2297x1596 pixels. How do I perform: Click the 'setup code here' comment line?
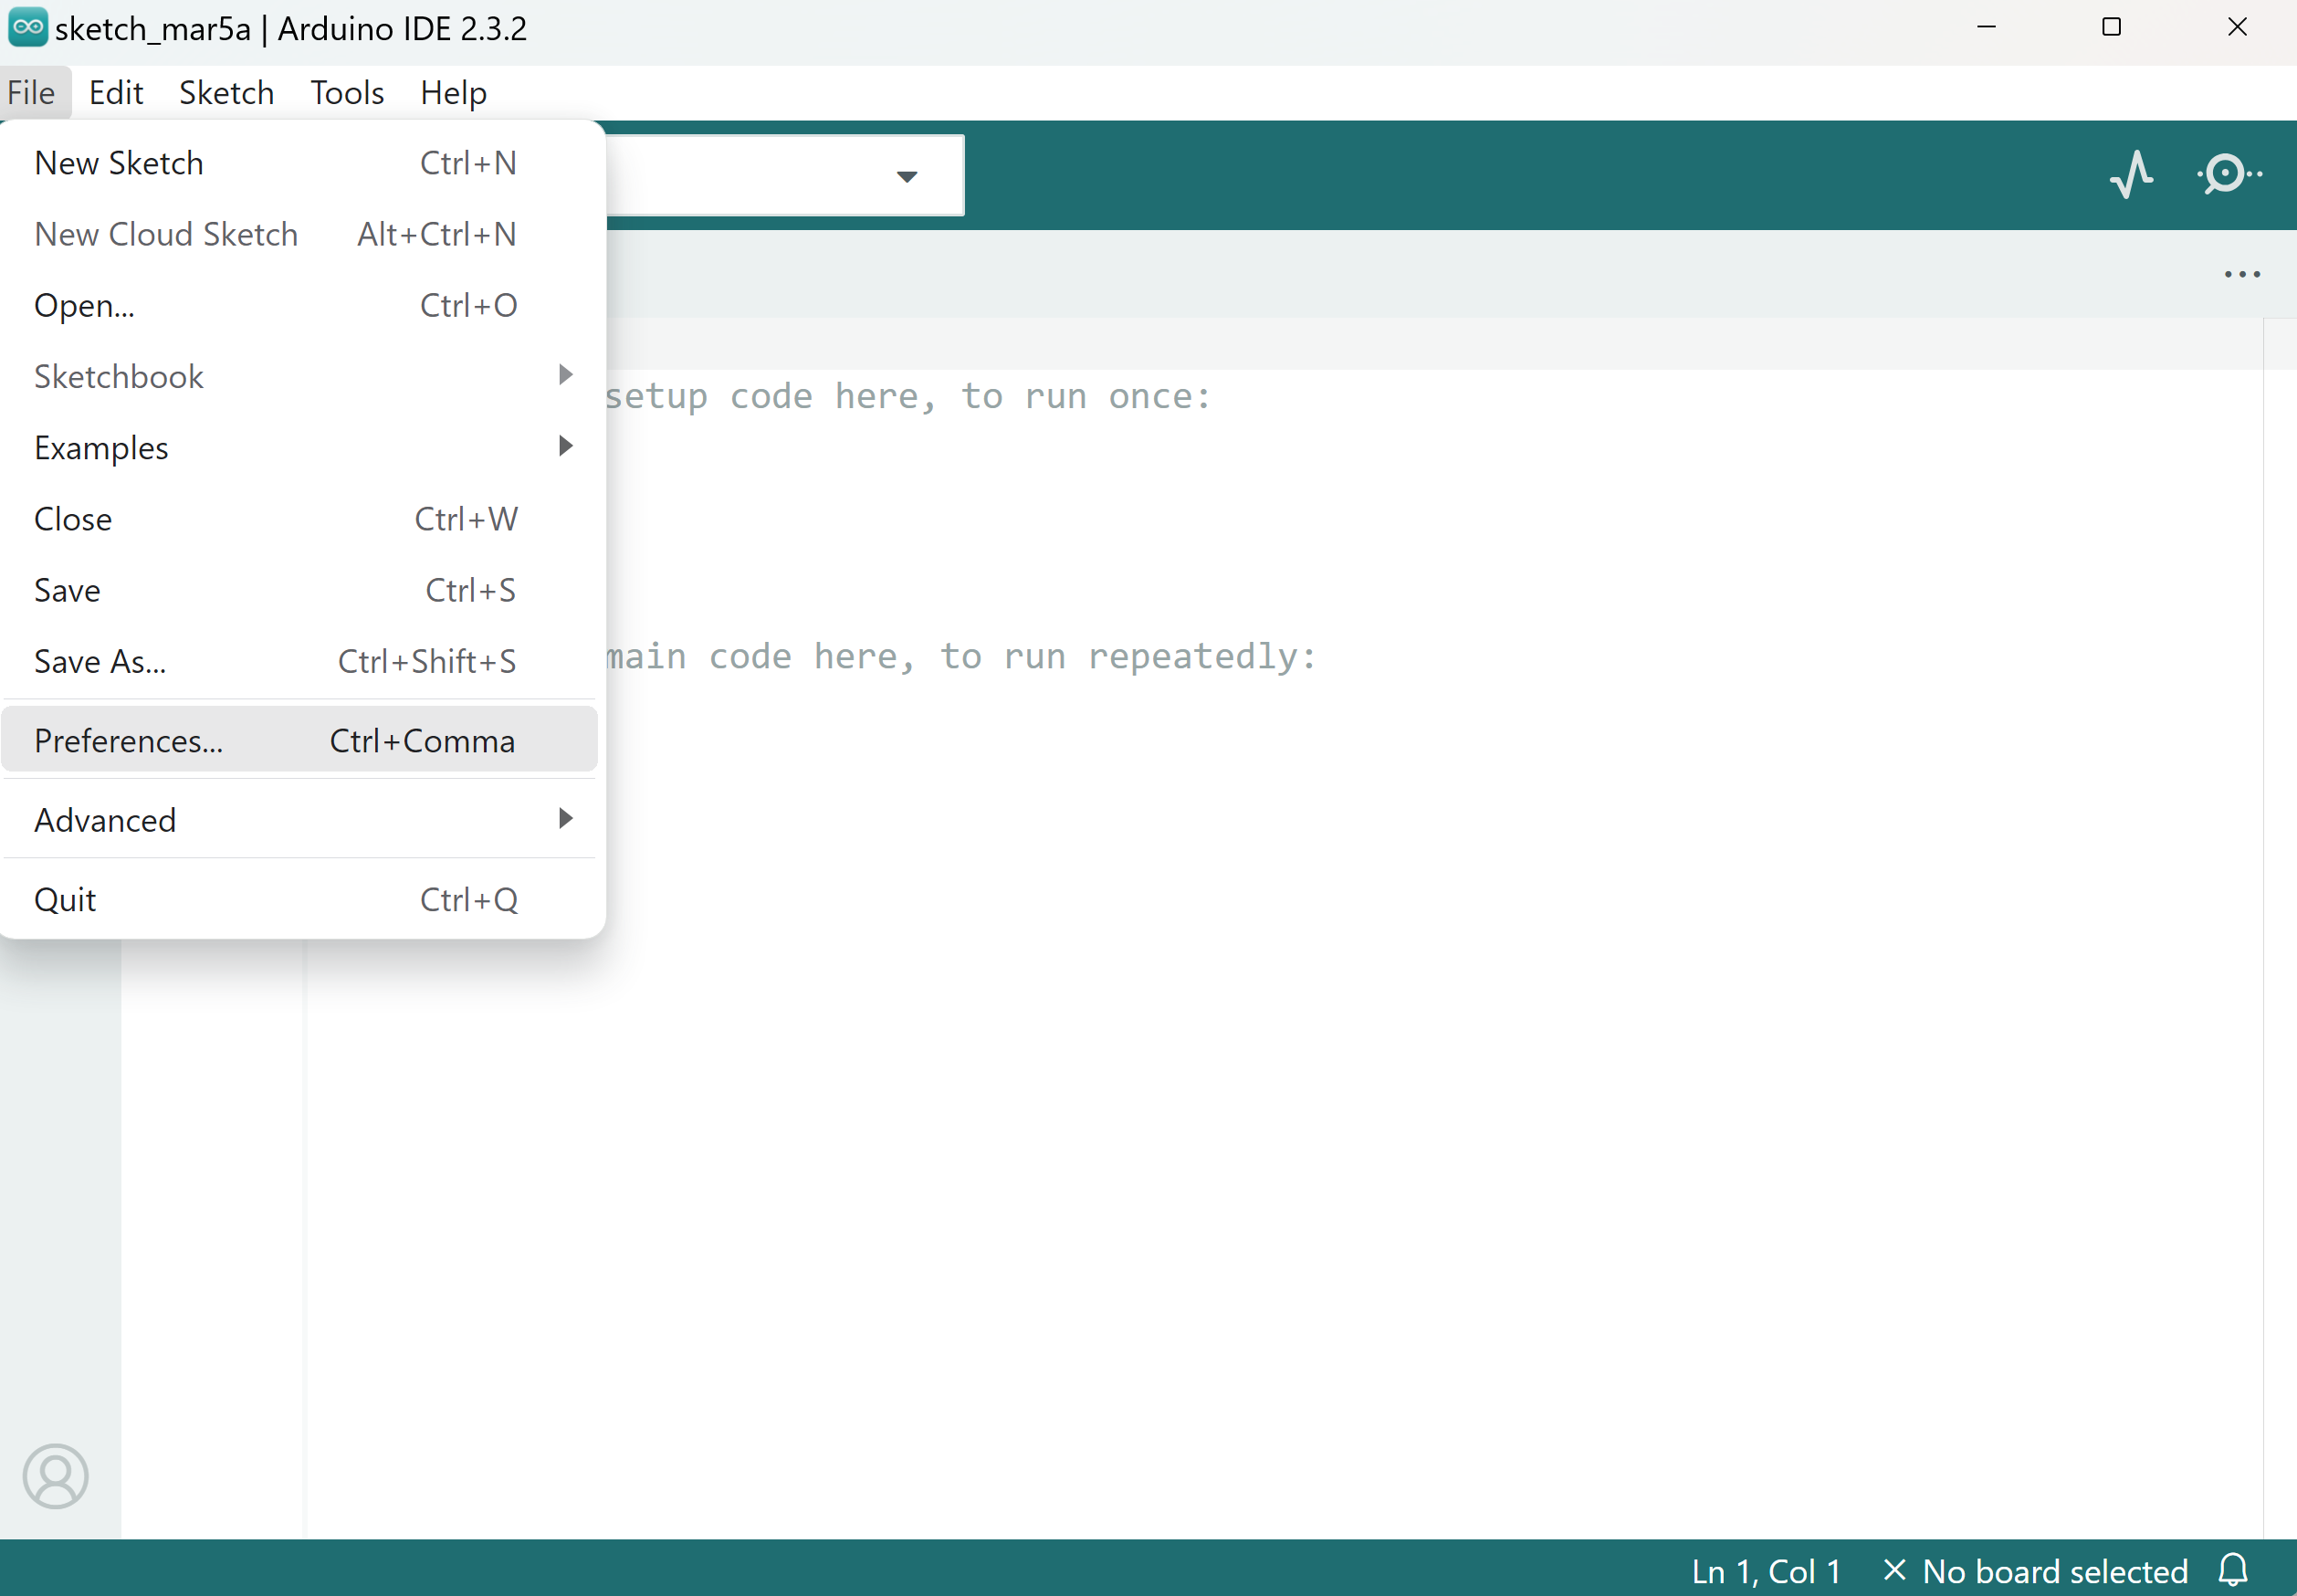pos(908,397)
